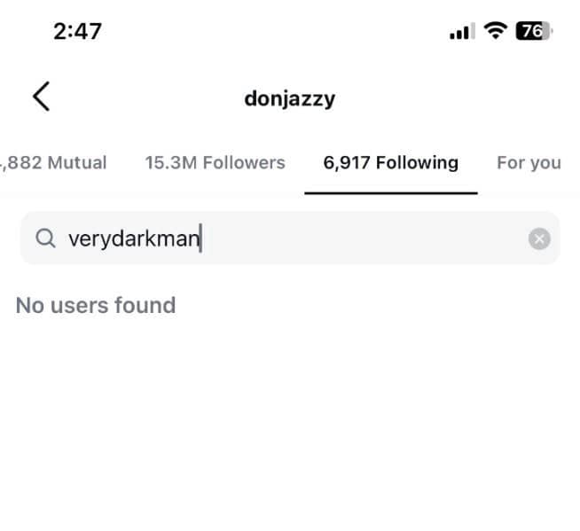Screen dimensions: 580x531
Task: Tap the underline beneath Following tab
Action: [391, 193]
